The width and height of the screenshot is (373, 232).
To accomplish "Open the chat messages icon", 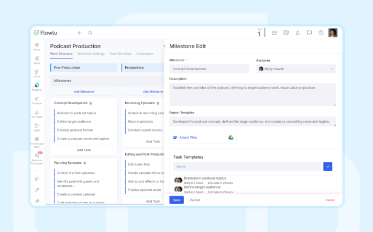I will [x=309, y=32].
